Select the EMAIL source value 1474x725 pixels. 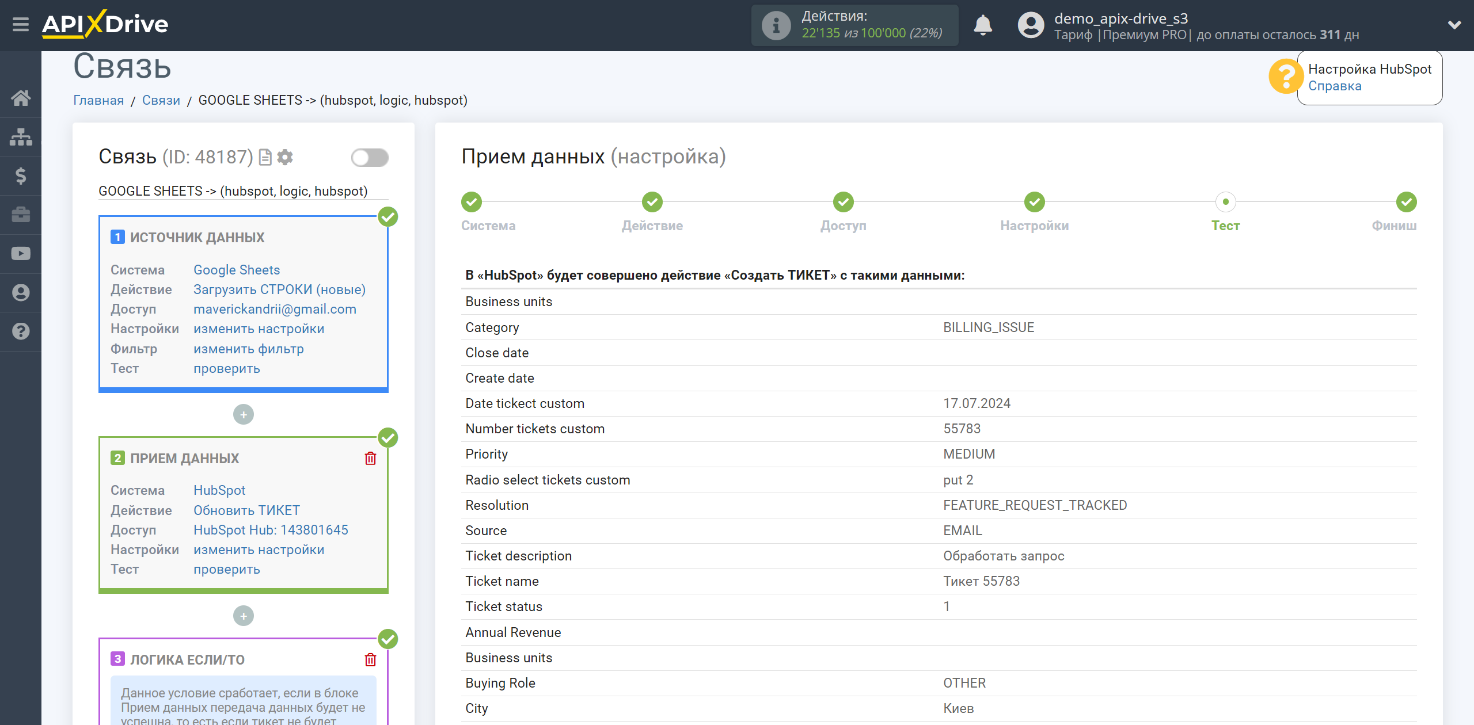(x=963, y=531)
